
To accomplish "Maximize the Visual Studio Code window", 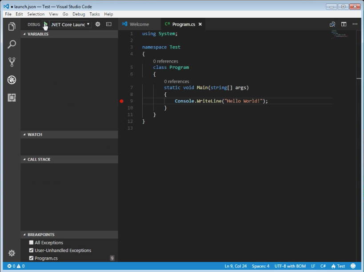I will click(x=343, y=7).
